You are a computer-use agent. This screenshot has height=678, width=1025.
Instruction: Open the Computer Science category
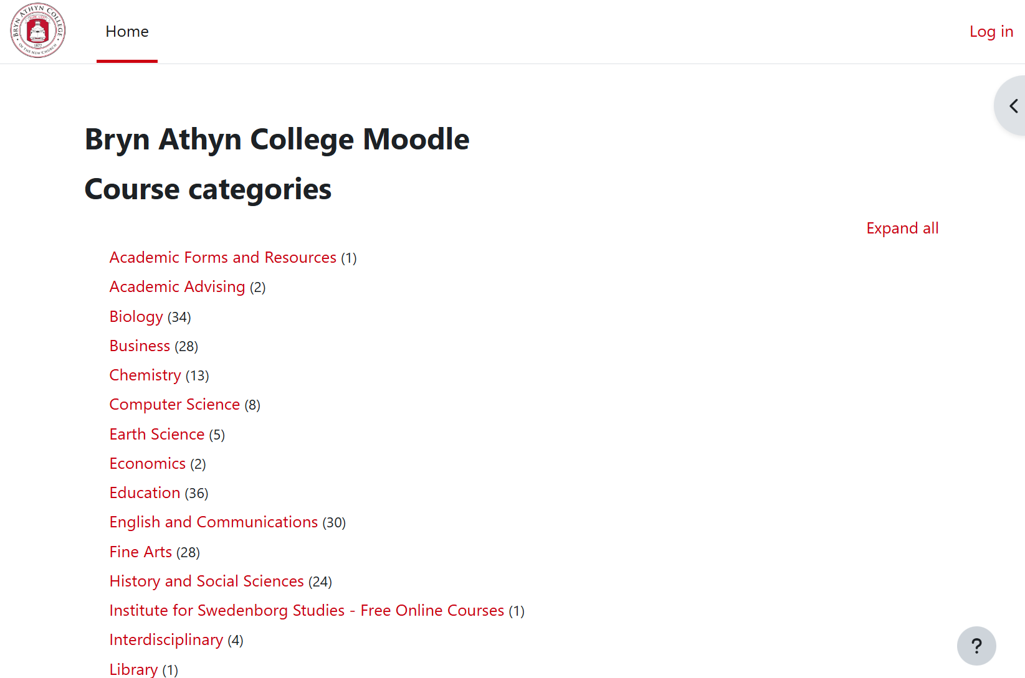coord(174,404)
